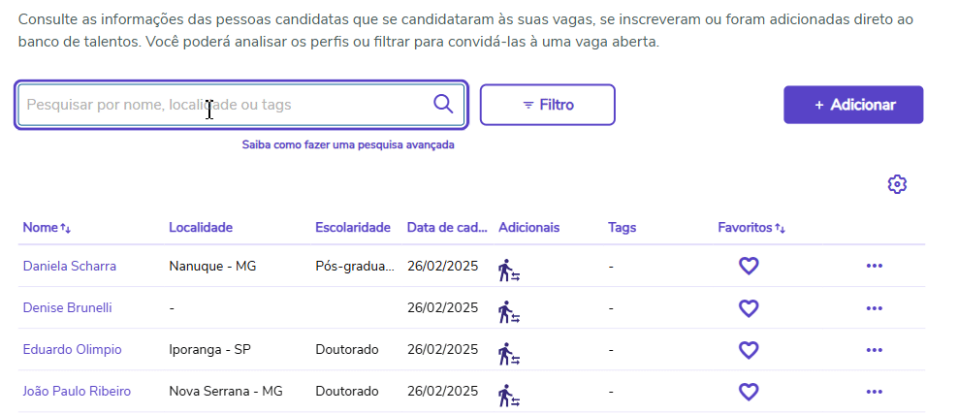Click Denise Brunelli's additional info icon
958x414 pixels.
pyautogui.click(x=509, y=311)
